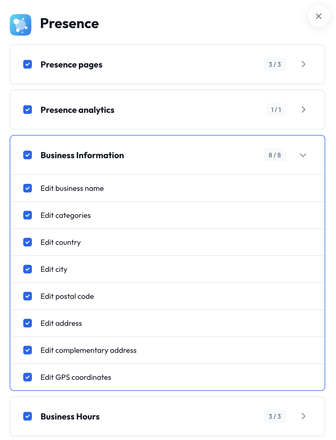Uncheck the Presence pages checkbox
Screen dimensions: 336x440
pyautogui.click(x=28, y=64)
